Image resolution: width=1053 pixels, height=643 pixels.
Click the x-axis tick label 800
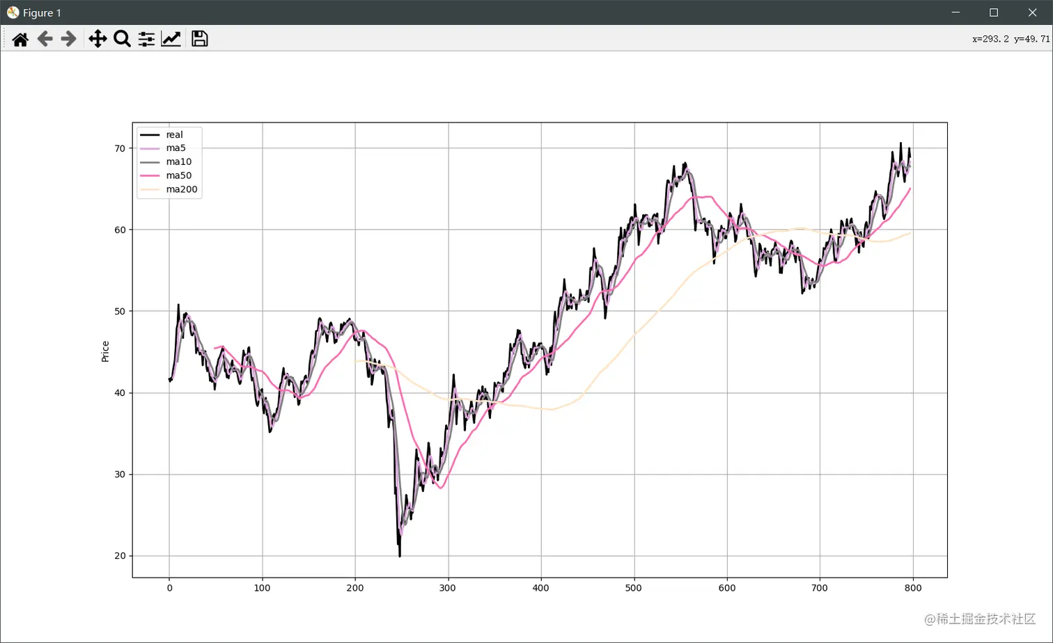point(913,588)
